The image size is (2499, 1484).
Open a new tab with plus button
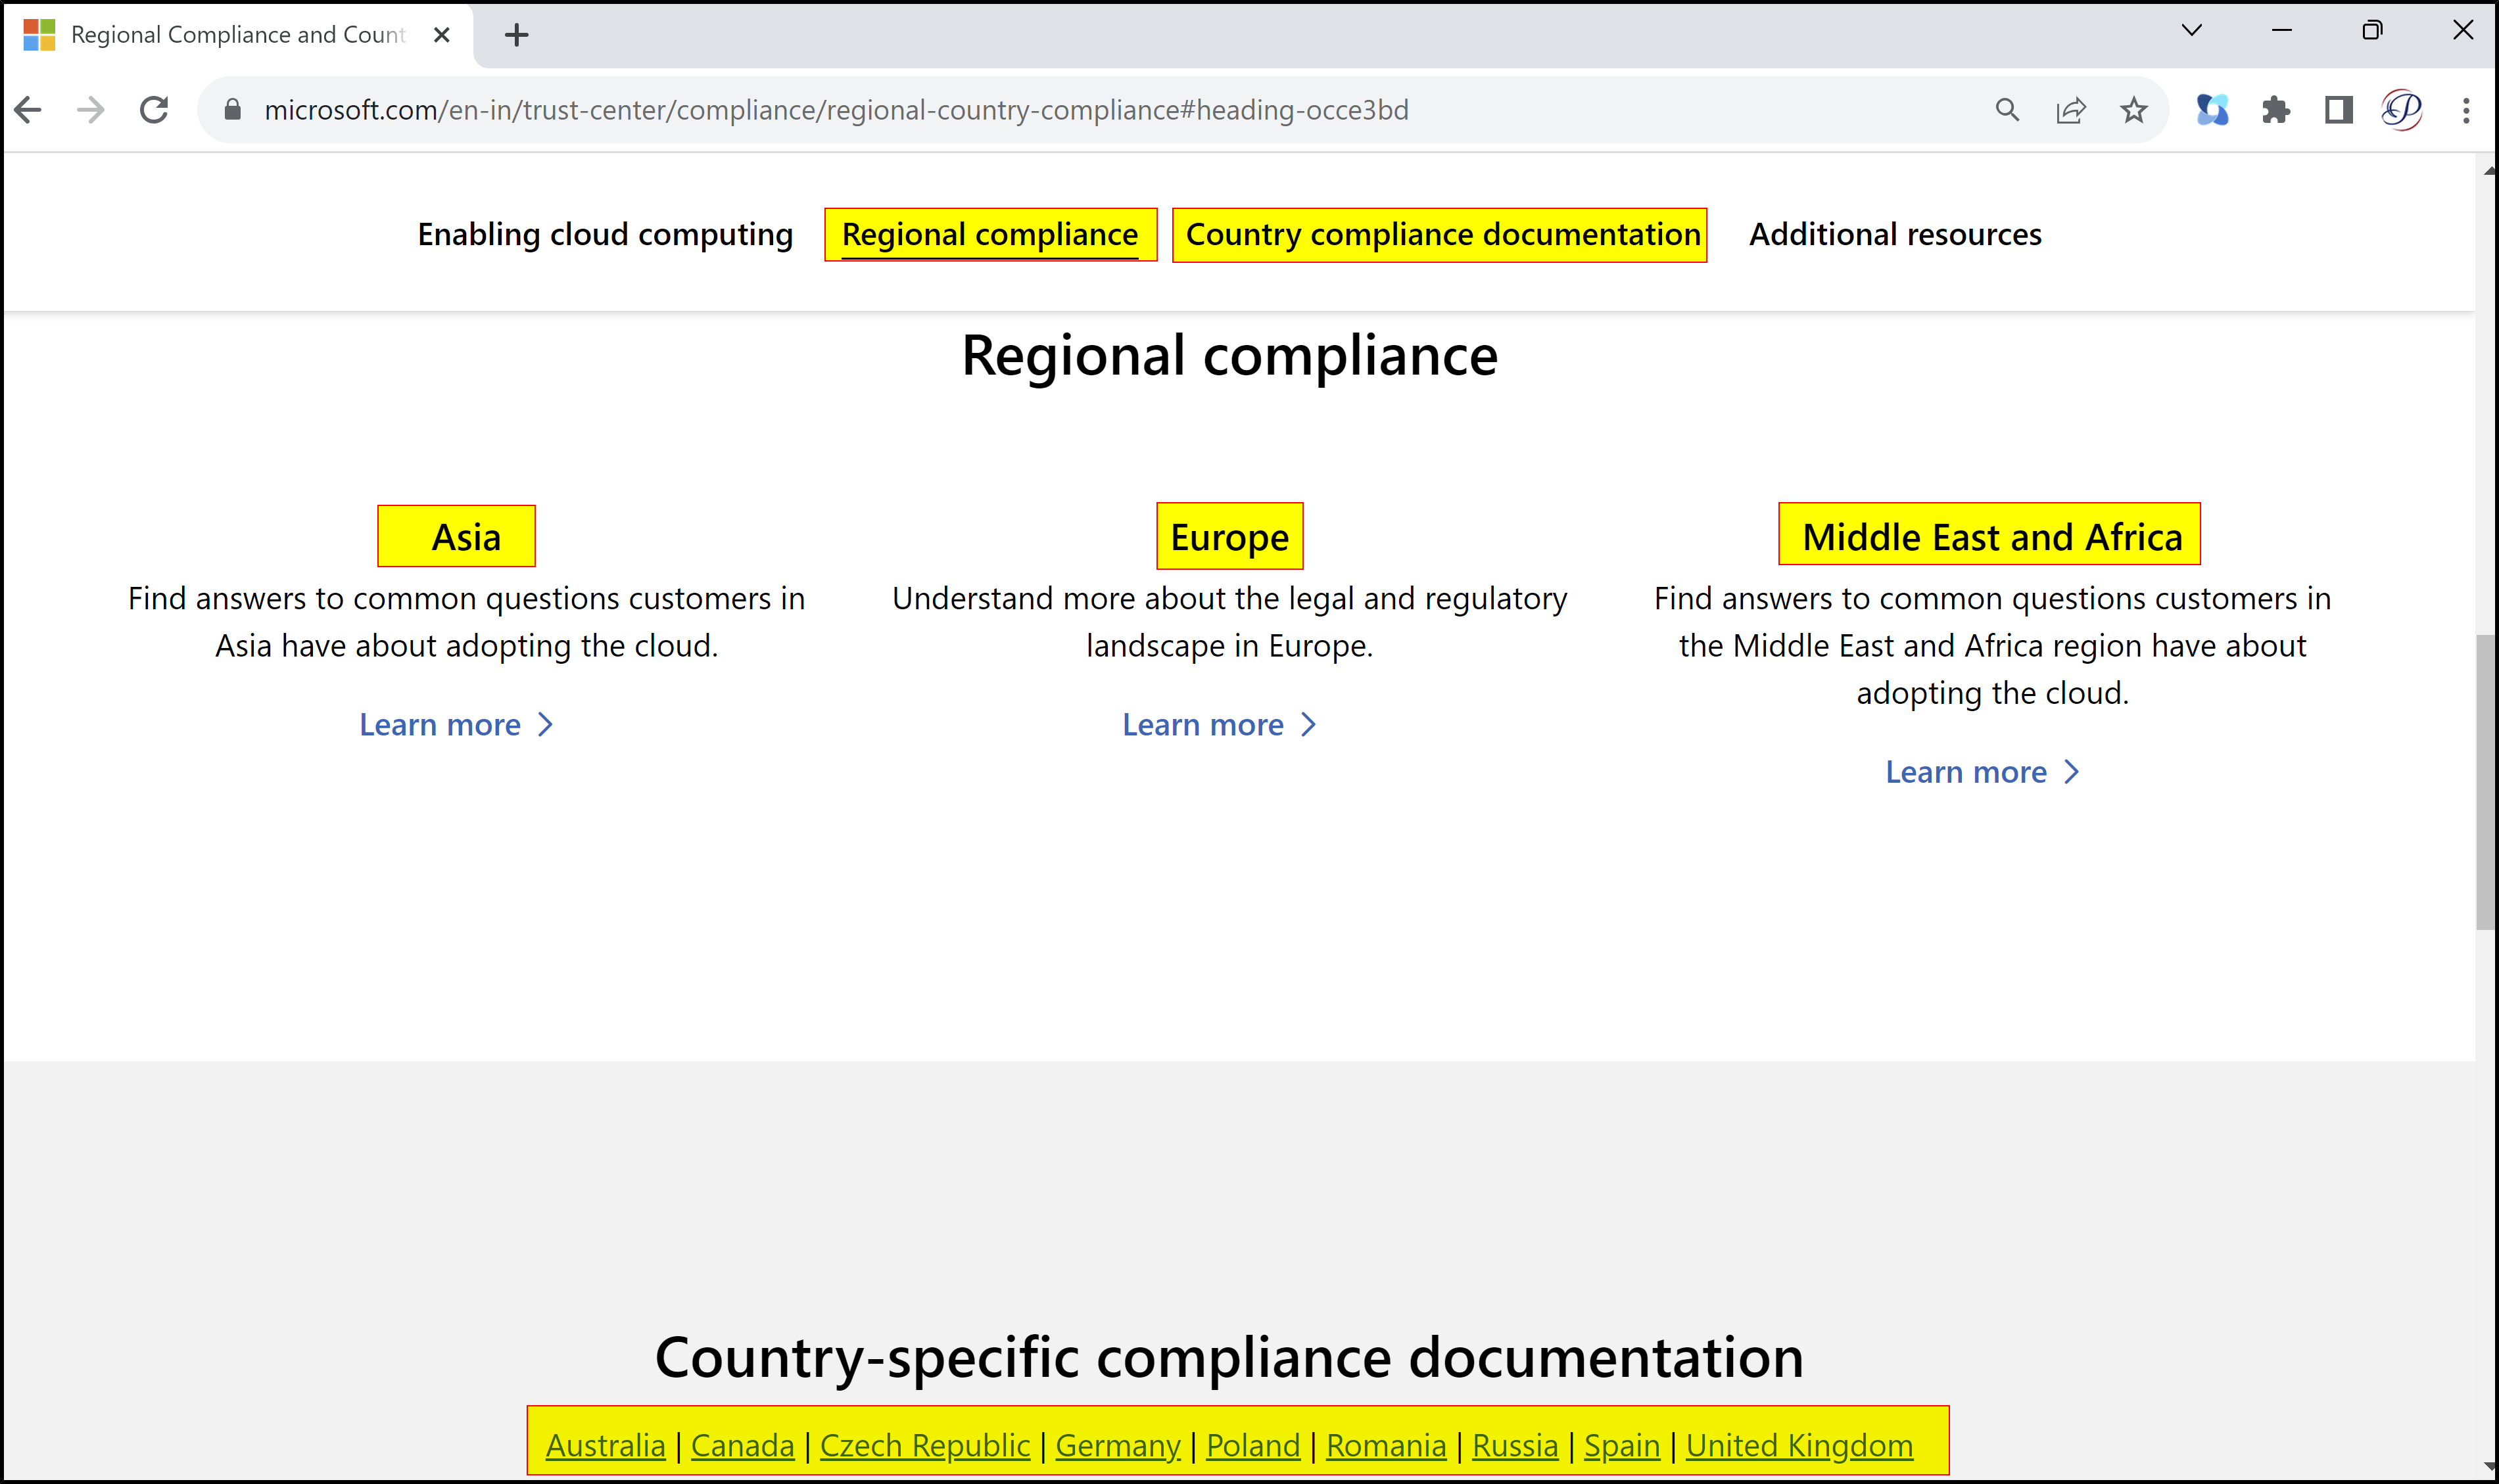tap(516, 36)
